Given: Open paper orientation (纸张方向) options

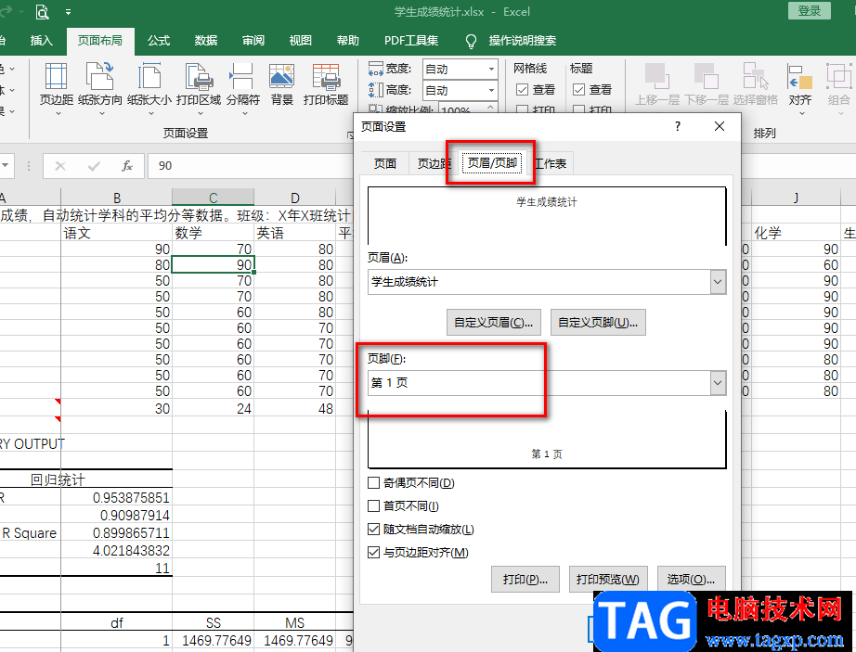Looking at the screenshot, I should tap(100, 89).
